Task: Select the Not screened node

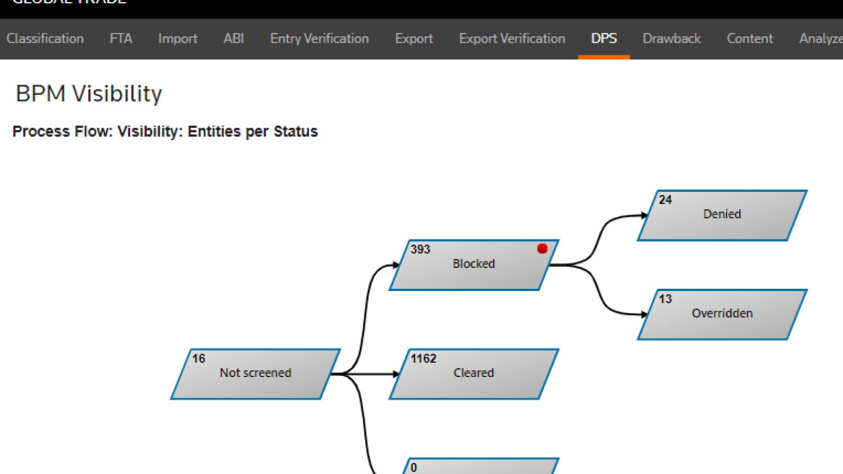Action: point(255,374)
